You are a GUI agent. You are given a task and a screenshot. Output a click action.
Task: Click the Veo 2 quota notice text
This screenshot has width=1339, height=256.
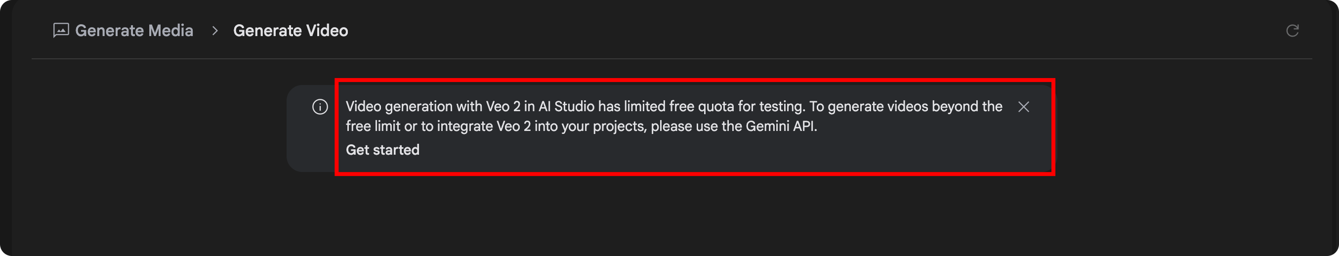pyautogui.click(x=674, y=116)
